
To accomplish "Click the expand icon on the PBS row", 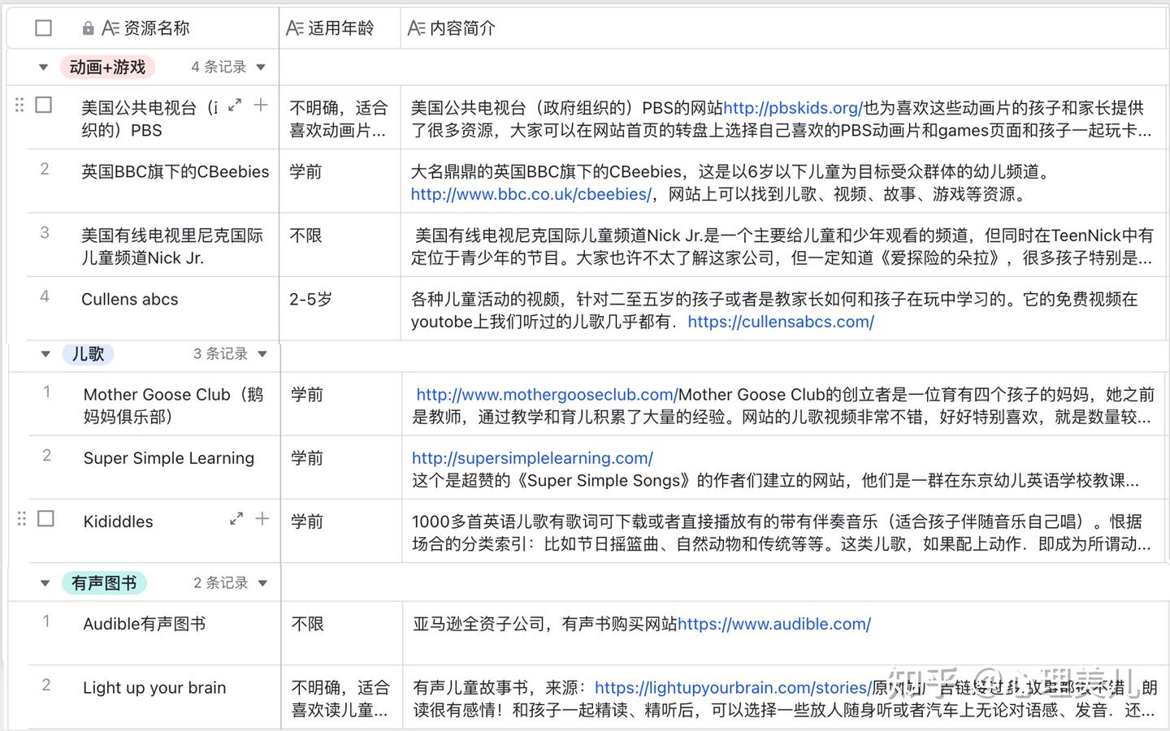I will [x=235, y=106].
